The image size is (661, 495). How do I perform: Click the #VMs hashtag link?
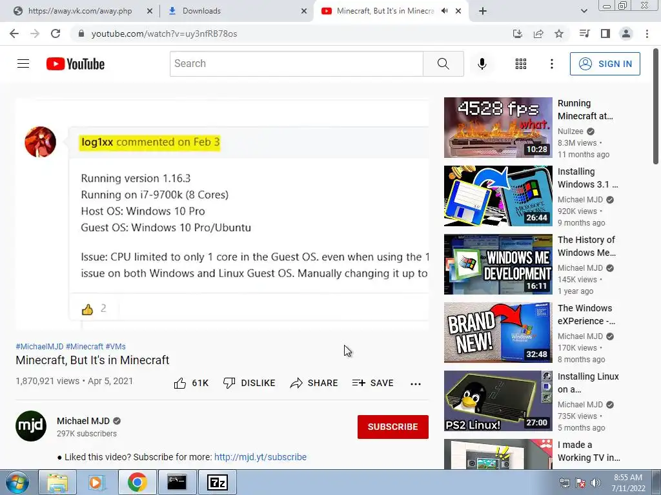[x=116, y=346]
